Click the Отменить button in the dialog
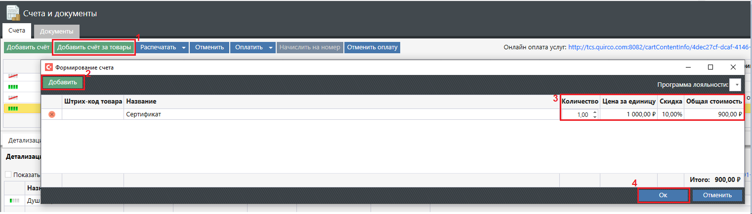Screen dimensions: 752x214 tap(717, 195)
